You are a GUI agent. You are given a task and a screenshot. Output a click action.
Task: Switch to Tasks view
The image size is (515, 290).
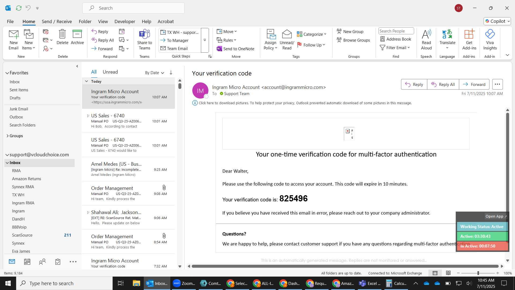tap(58, 262)
